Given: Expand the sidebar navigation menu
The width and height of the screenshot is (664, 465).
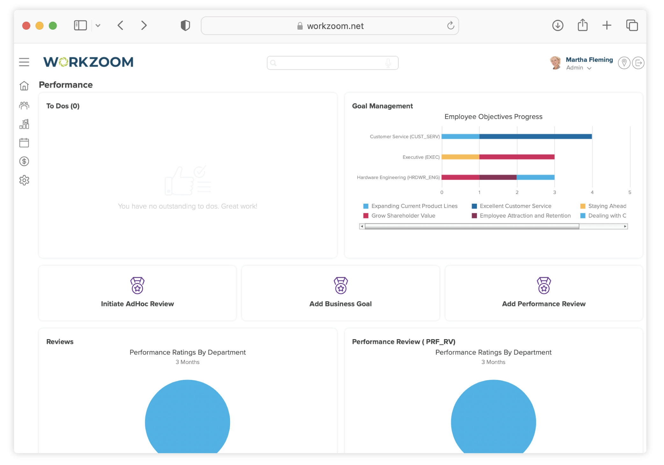Looking at the screenshot, I should [x=24, y=62].
